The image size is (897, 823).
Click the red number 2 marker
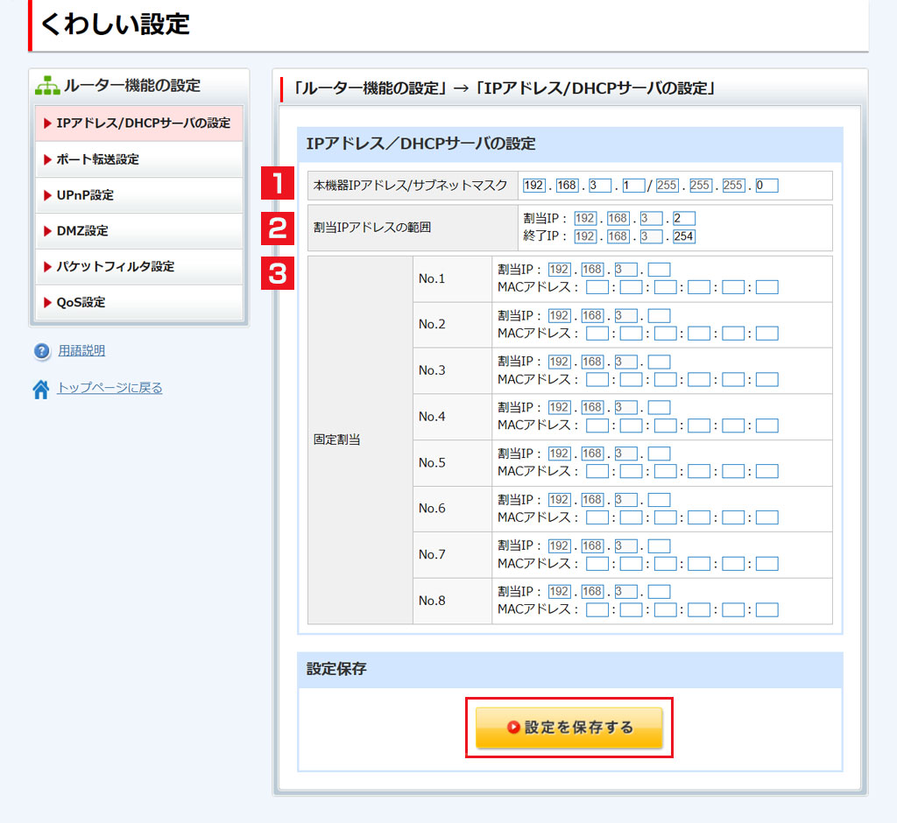point(278,228)
